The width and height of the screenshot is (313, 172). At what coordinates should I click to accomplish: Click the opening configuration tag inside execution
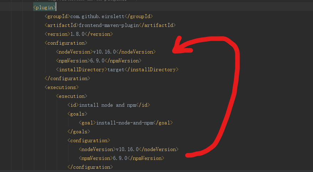point(89,140)
